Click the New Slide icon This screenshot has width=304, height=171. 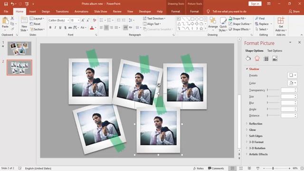coord(24,20)
